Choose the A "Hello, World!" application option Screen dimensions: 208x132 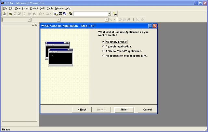(122, 51)
